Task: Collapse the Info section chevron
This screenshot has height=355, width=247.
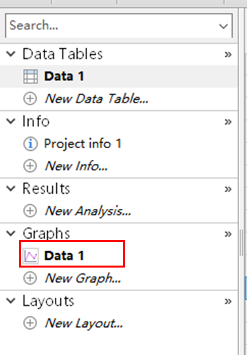Action: click(x=11, y=121)
